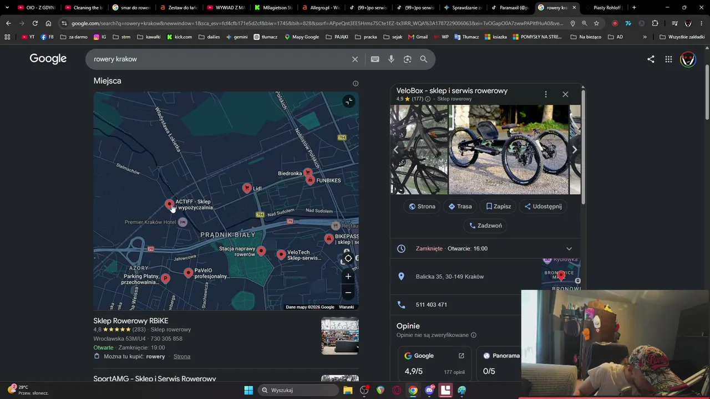Image resolution: width=710 pixels, height=399 pixels.
Task: Show hidden bookmarks with the chevron
Action: click(645, 37)
